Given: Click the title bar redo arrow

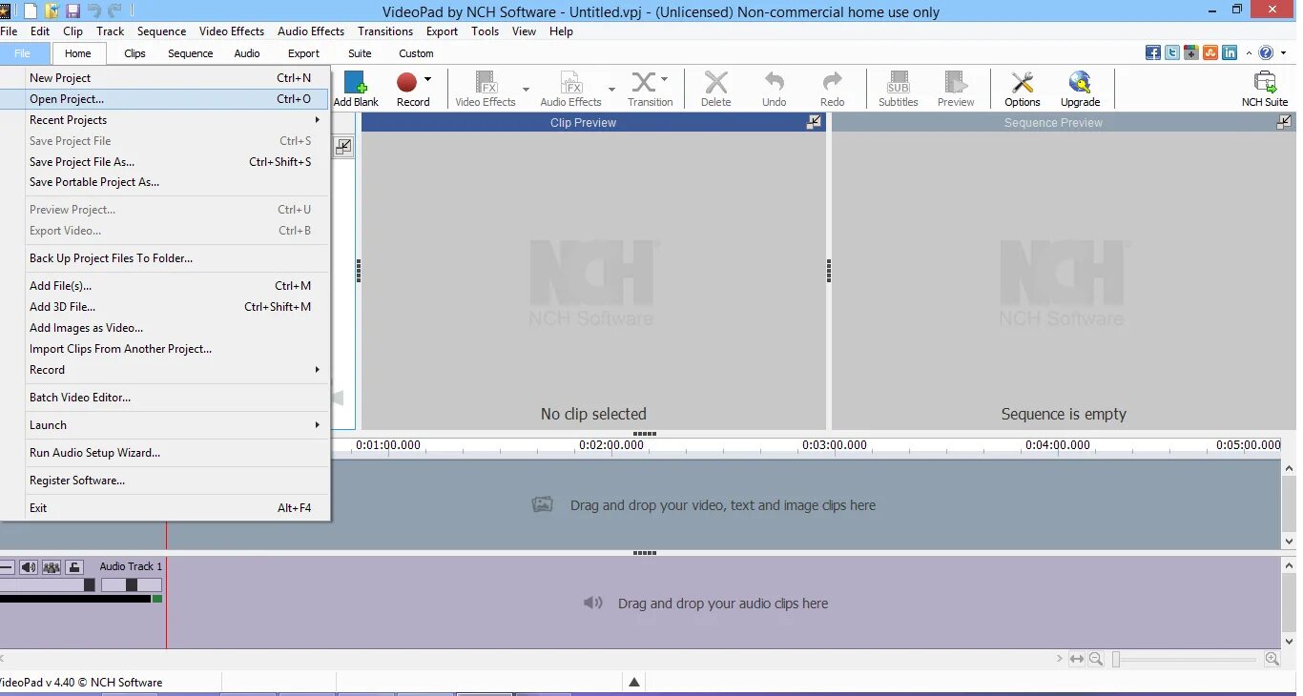Looking at the screenshot, I should click(115, 11).
